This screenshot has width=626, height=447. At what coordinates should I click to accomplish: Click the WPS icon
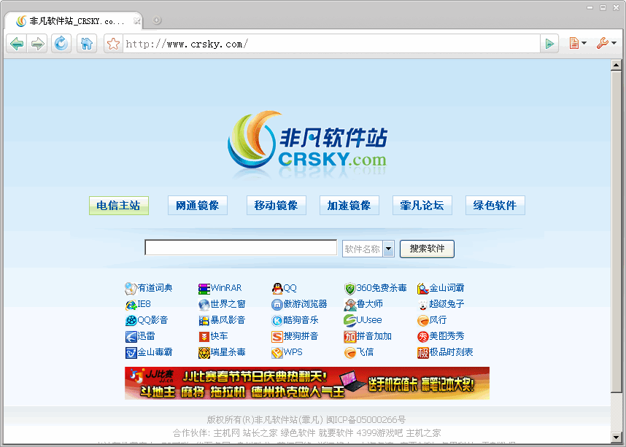[277, 352]
